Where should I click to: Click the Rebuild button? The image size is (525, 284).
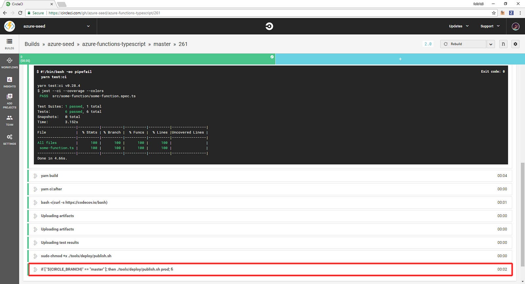(x=463, y=44)
